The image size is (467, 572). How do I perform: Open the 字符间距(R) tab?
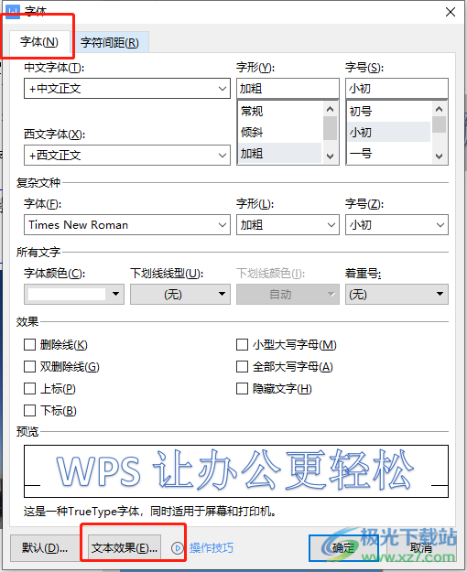(110, 43)
